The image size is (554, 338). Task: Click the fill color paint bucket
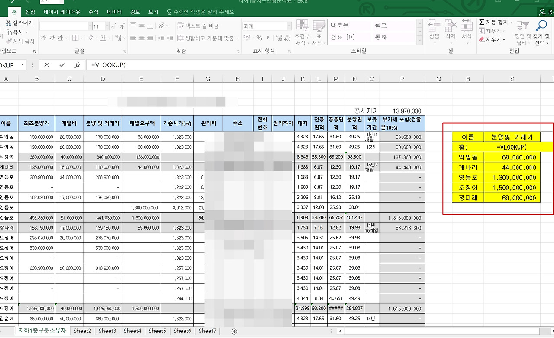tap(91, 38)
